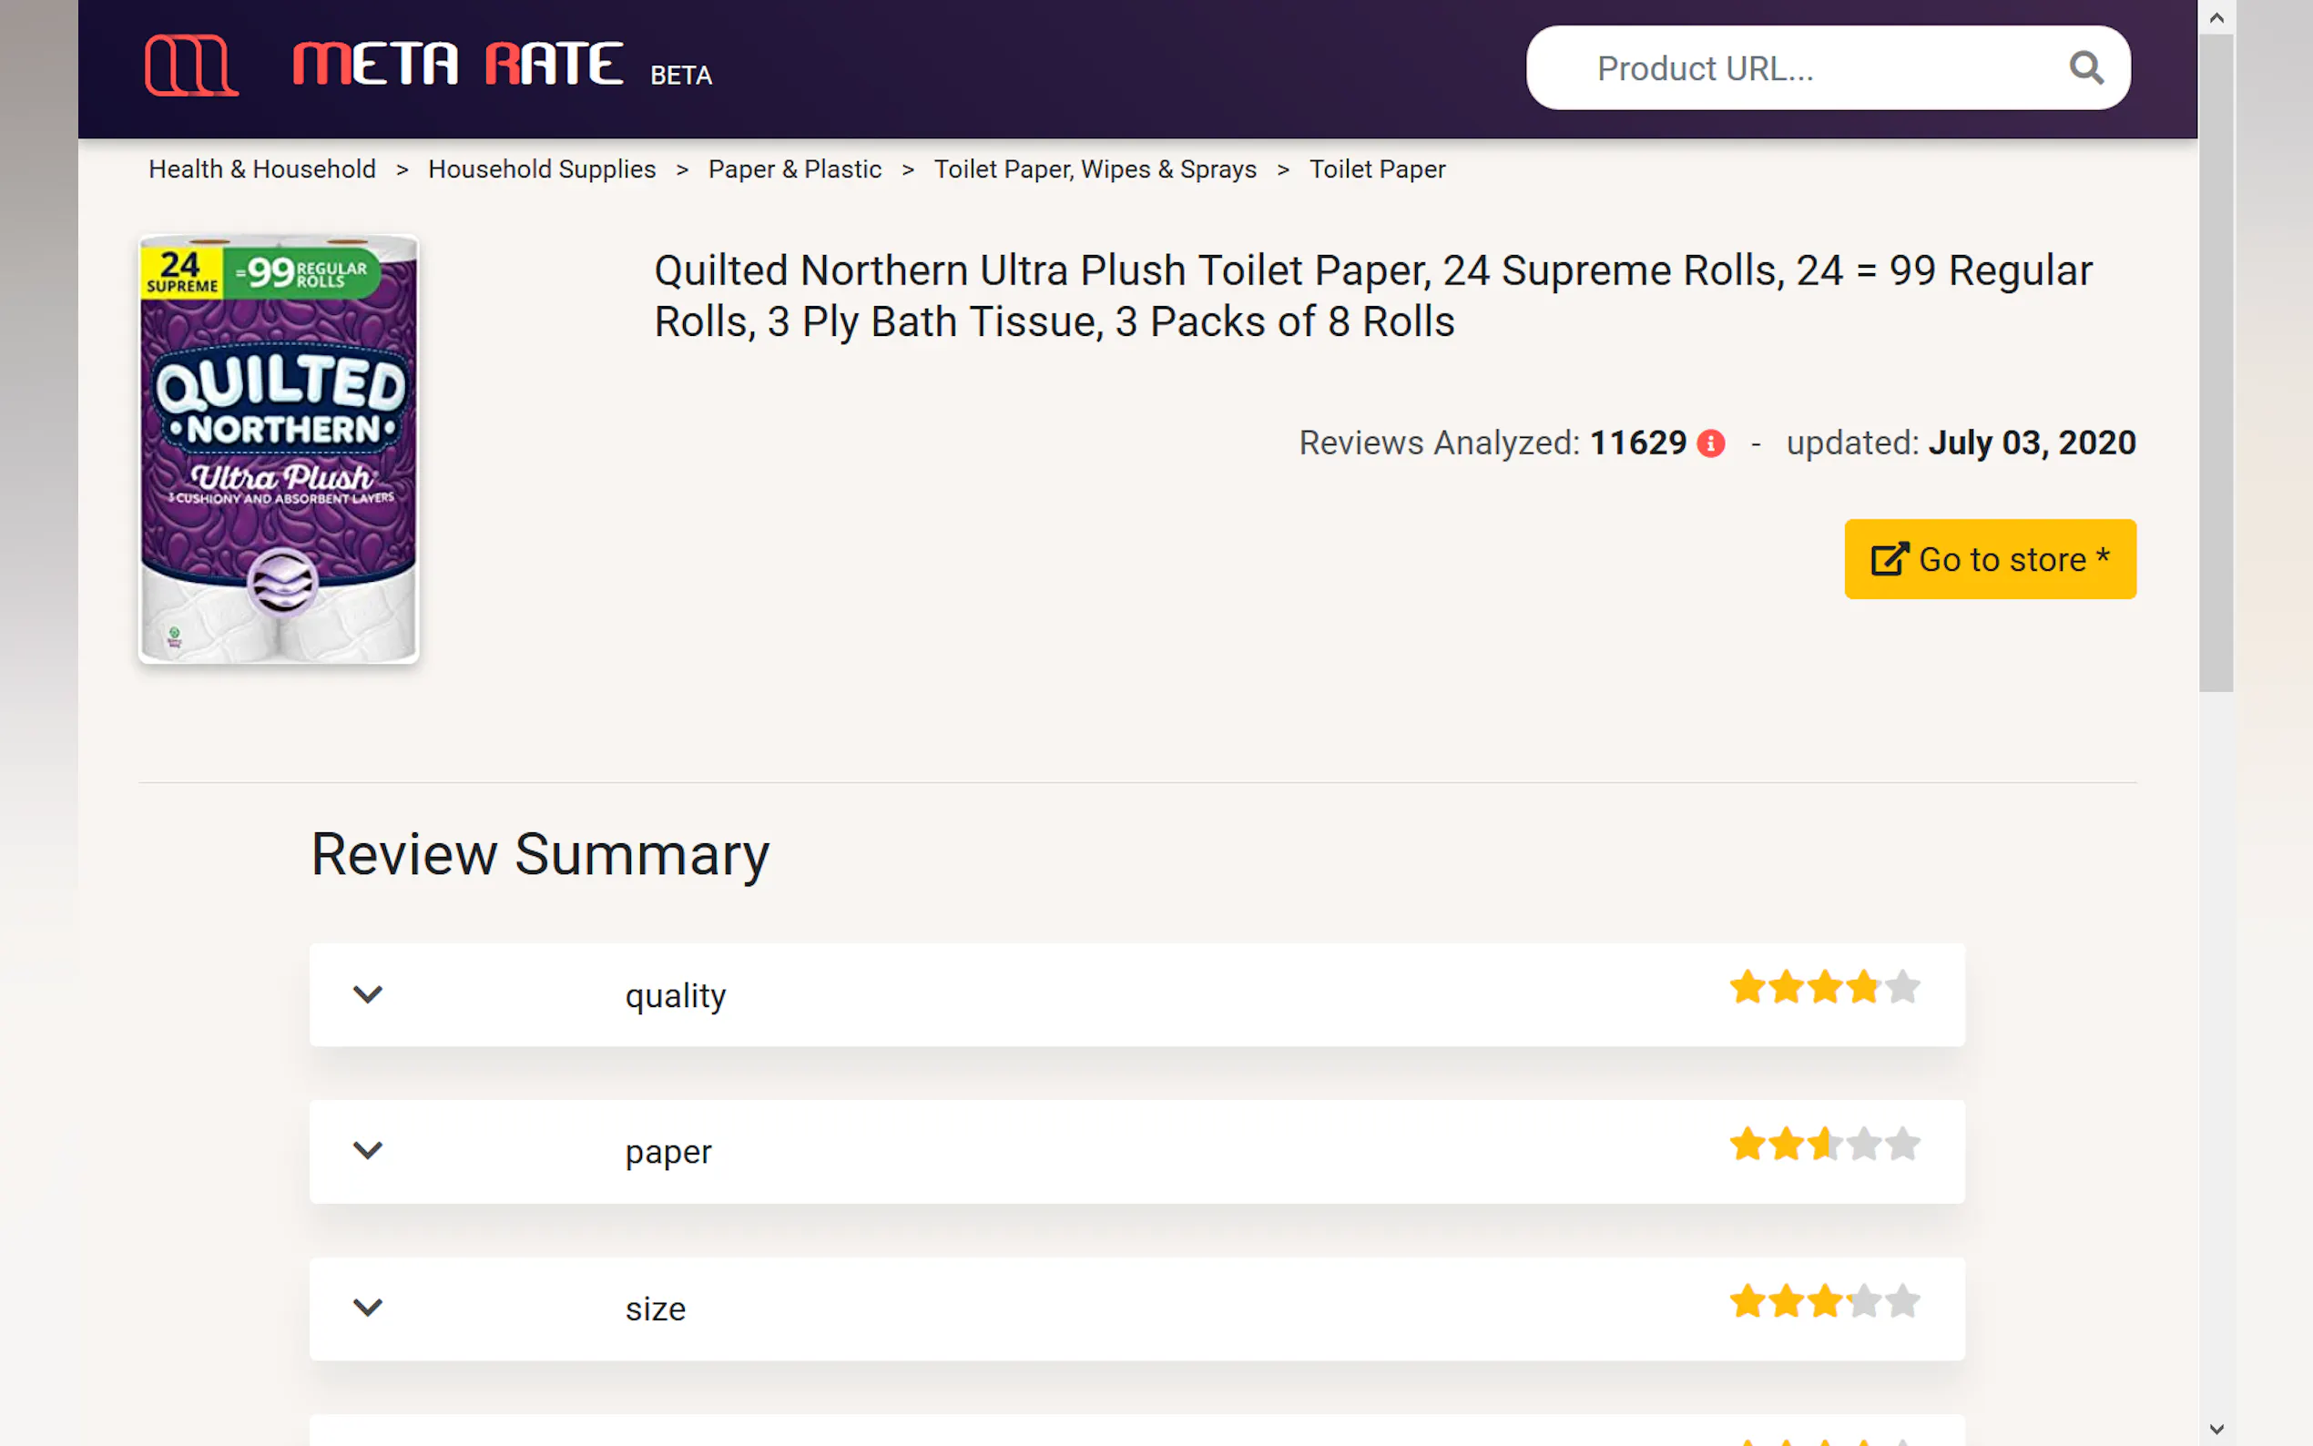The image size is (2313, 1446).
Task: Open Household Supplies breadcrumb
Action: click(x=541, y=169)
